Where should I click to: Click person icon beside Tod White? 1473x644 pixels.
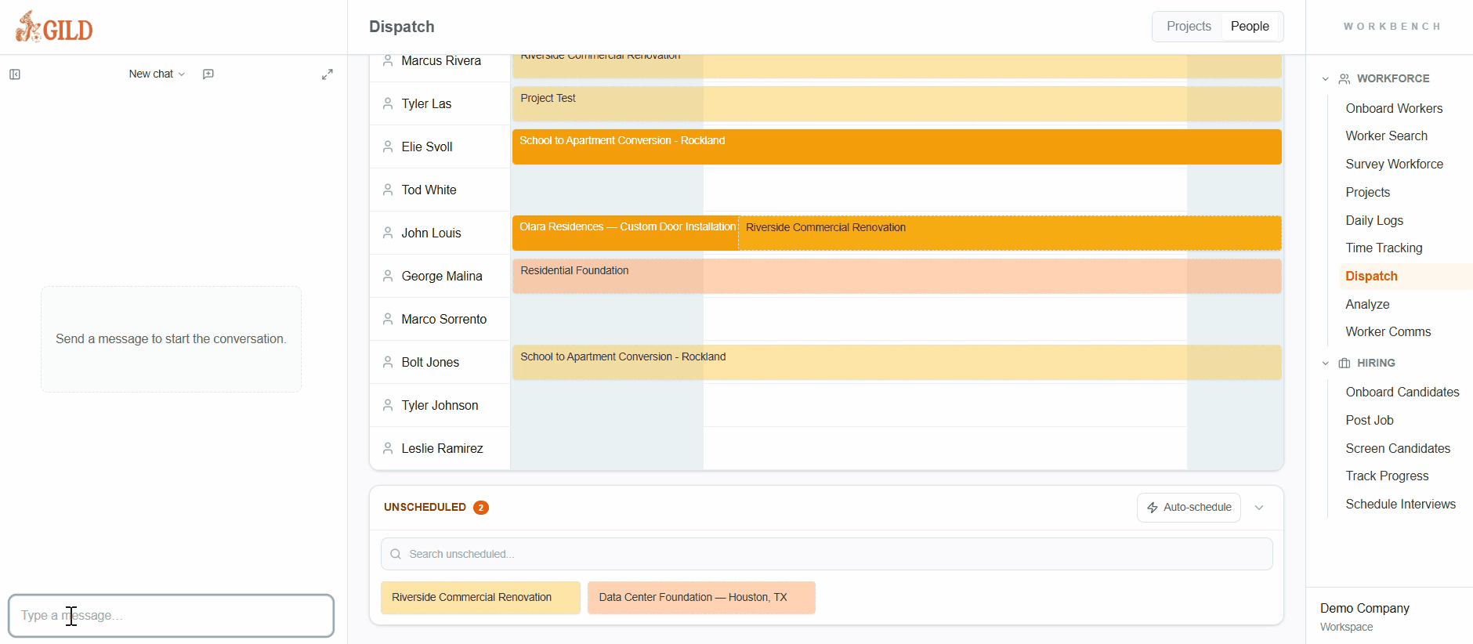388,190
